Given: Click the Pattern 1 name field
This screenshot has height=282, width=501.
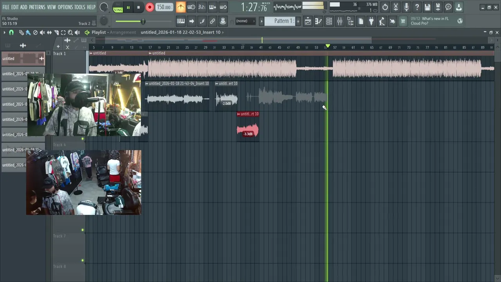Looking at the screenshot, I should [280, 21].
